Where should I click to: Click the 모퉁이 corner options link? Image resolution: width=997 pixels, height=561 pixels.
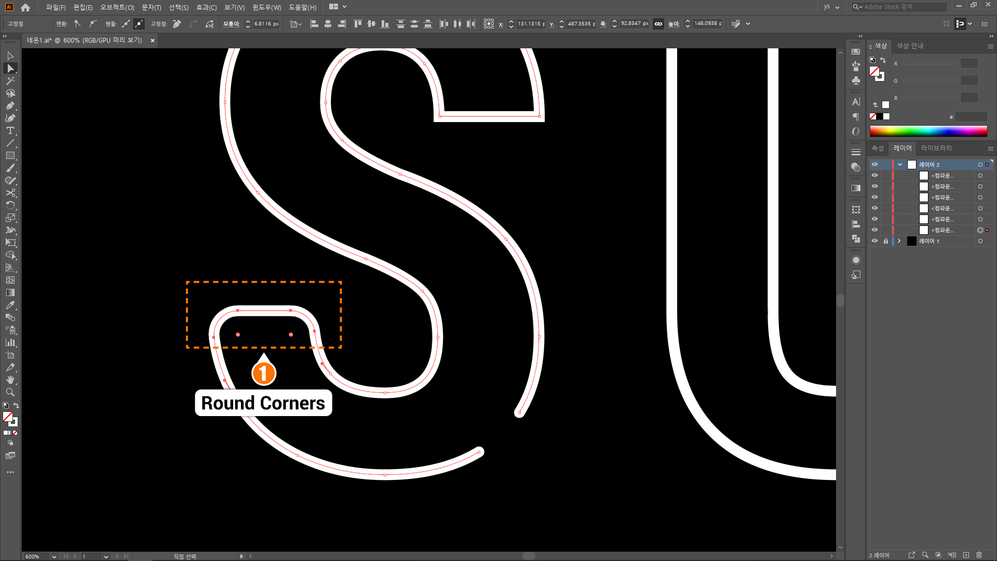[x=231, y=24]
